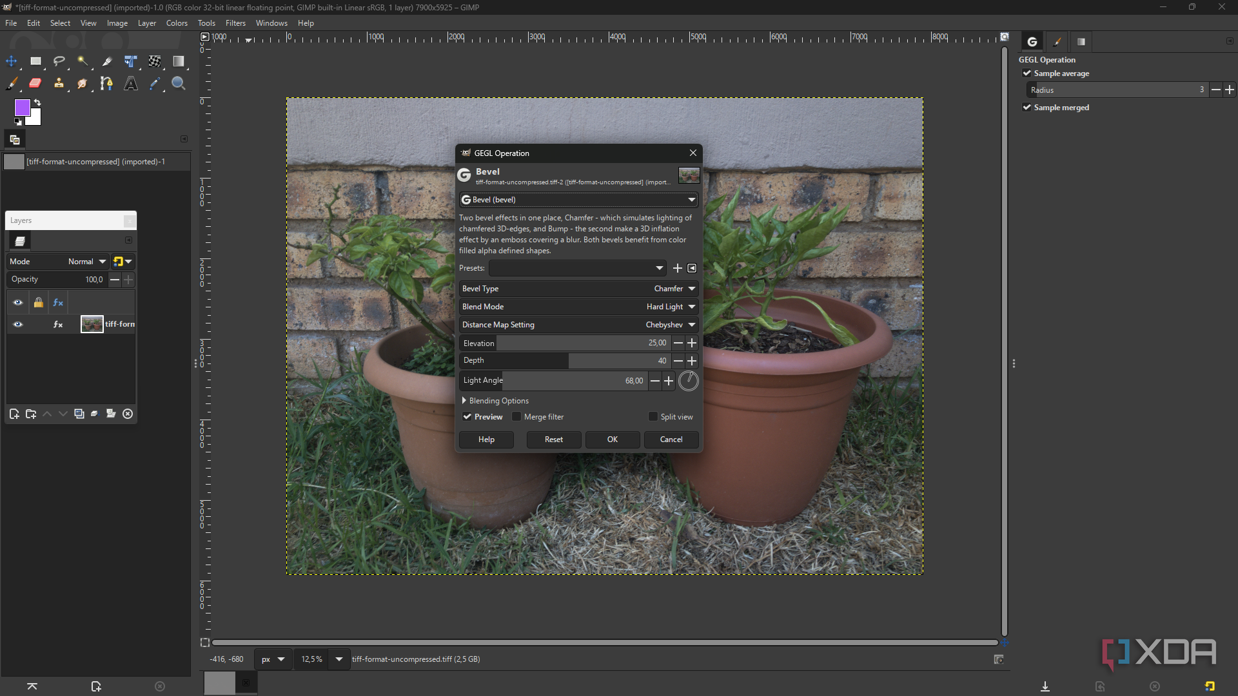The height and width of the screenshot is (696, 1238).
Task: Select the Color Picker eyedropper tool
Action: tap(155, 83)
